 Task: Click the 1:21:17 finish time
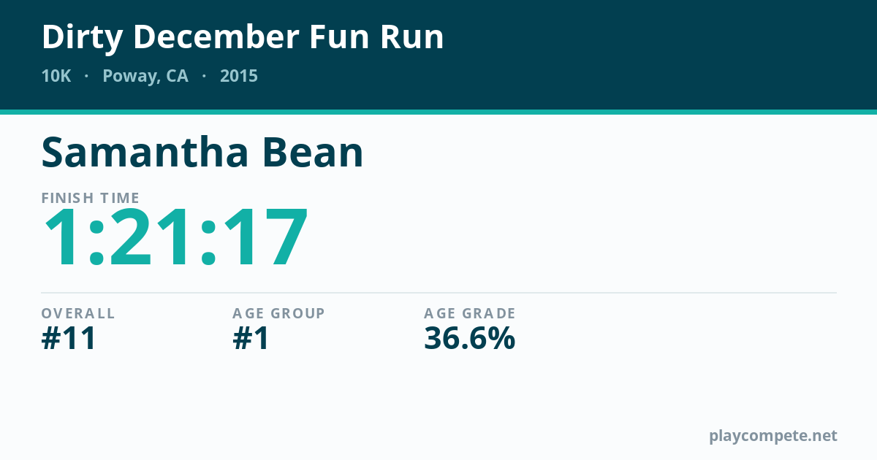[x=175, y=239]
